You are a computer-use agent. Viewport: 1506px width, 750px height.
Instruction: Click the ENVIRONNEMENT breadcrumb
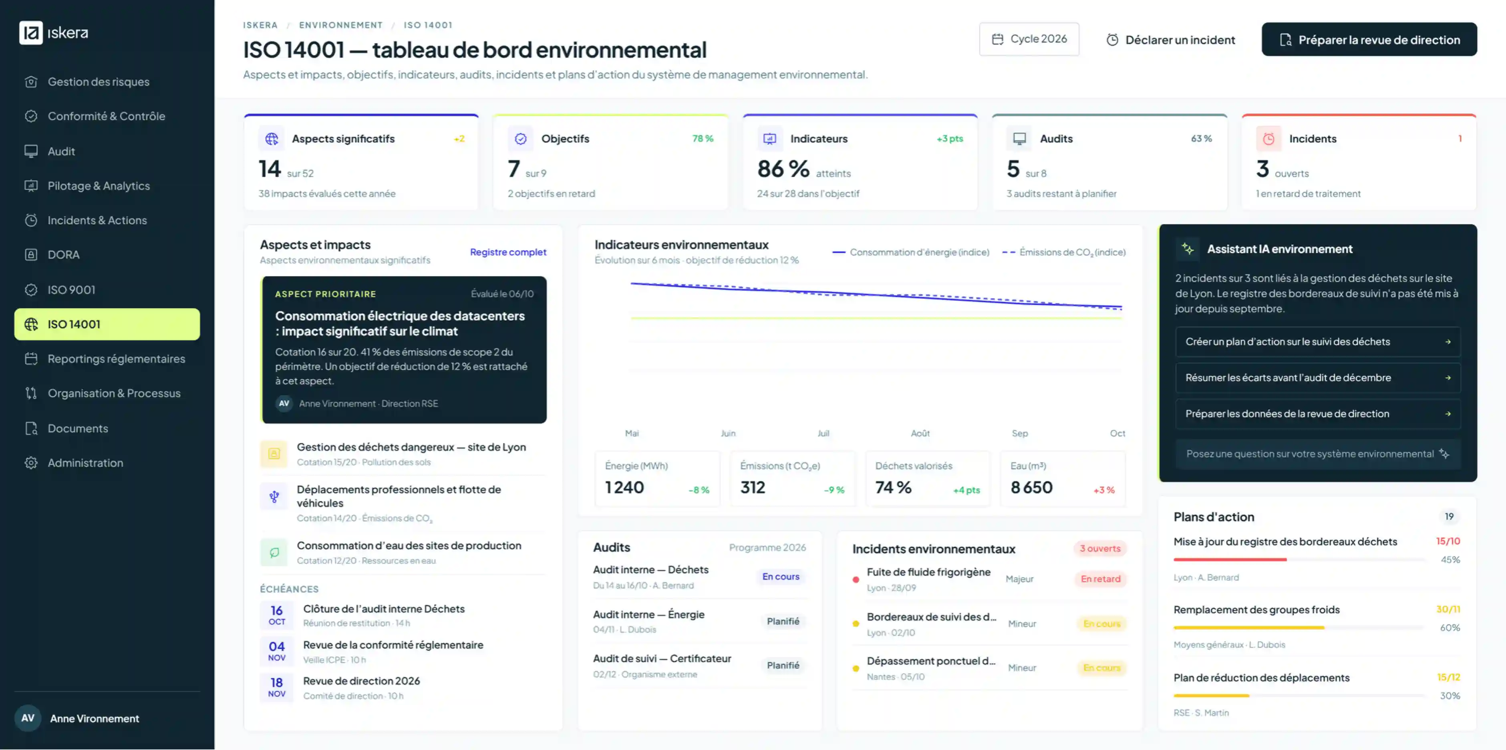(x=341, y=25)
